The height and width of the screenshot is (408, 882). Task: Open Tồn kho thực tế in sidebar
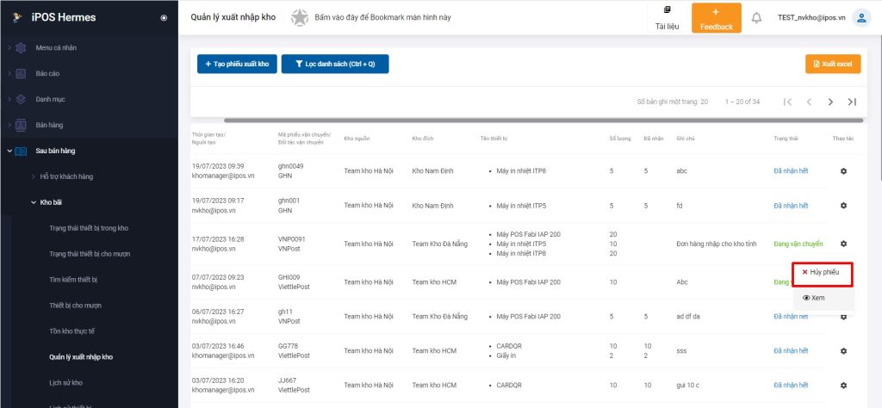73,331
